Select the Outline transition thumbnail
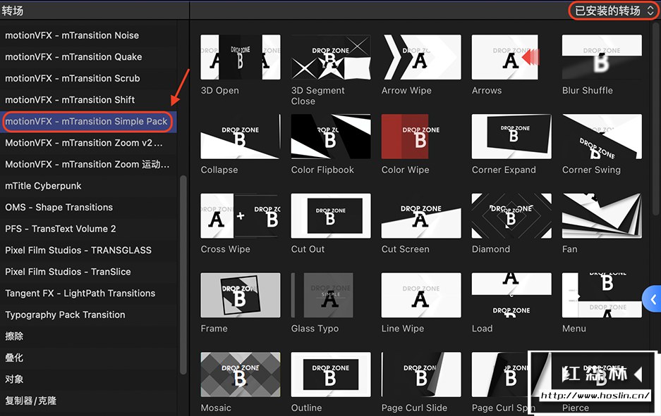 [331, 374]
